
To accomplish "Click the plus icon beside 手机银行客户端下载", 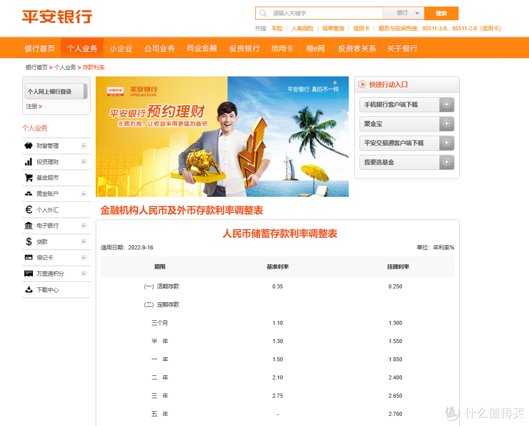I will [446, 105].
